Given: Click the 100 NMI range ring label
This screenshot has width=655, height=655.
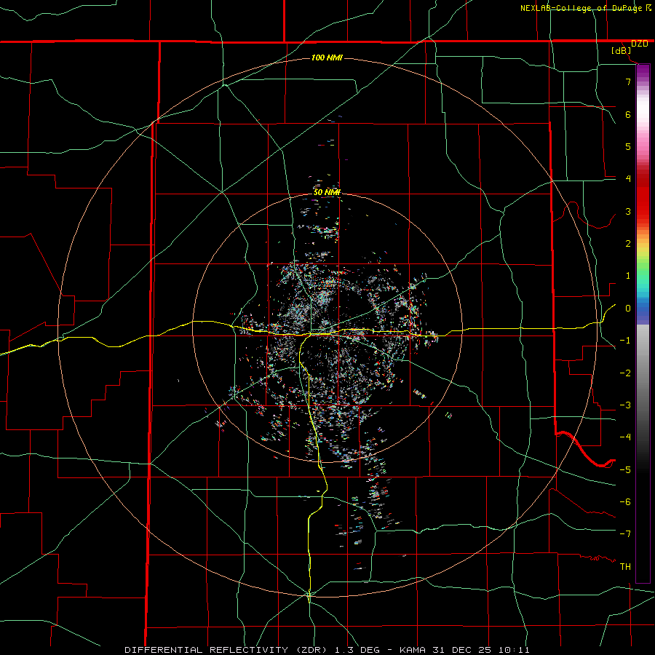Looking at the screenshot, I should coord(327,57).
